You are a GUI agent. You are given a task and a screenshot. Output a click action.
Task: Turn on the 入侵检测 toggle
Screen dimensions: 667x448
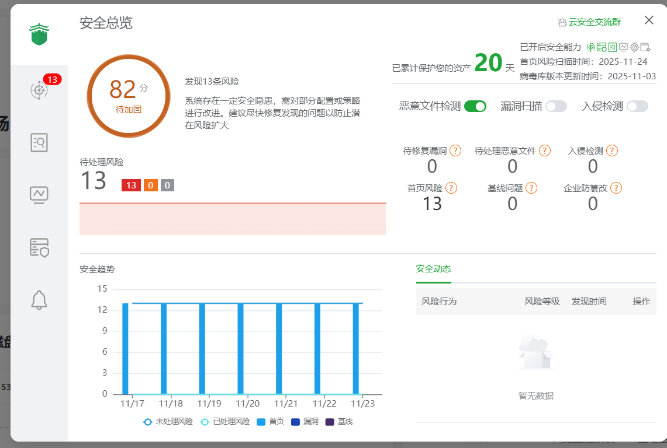click(637, 106)
